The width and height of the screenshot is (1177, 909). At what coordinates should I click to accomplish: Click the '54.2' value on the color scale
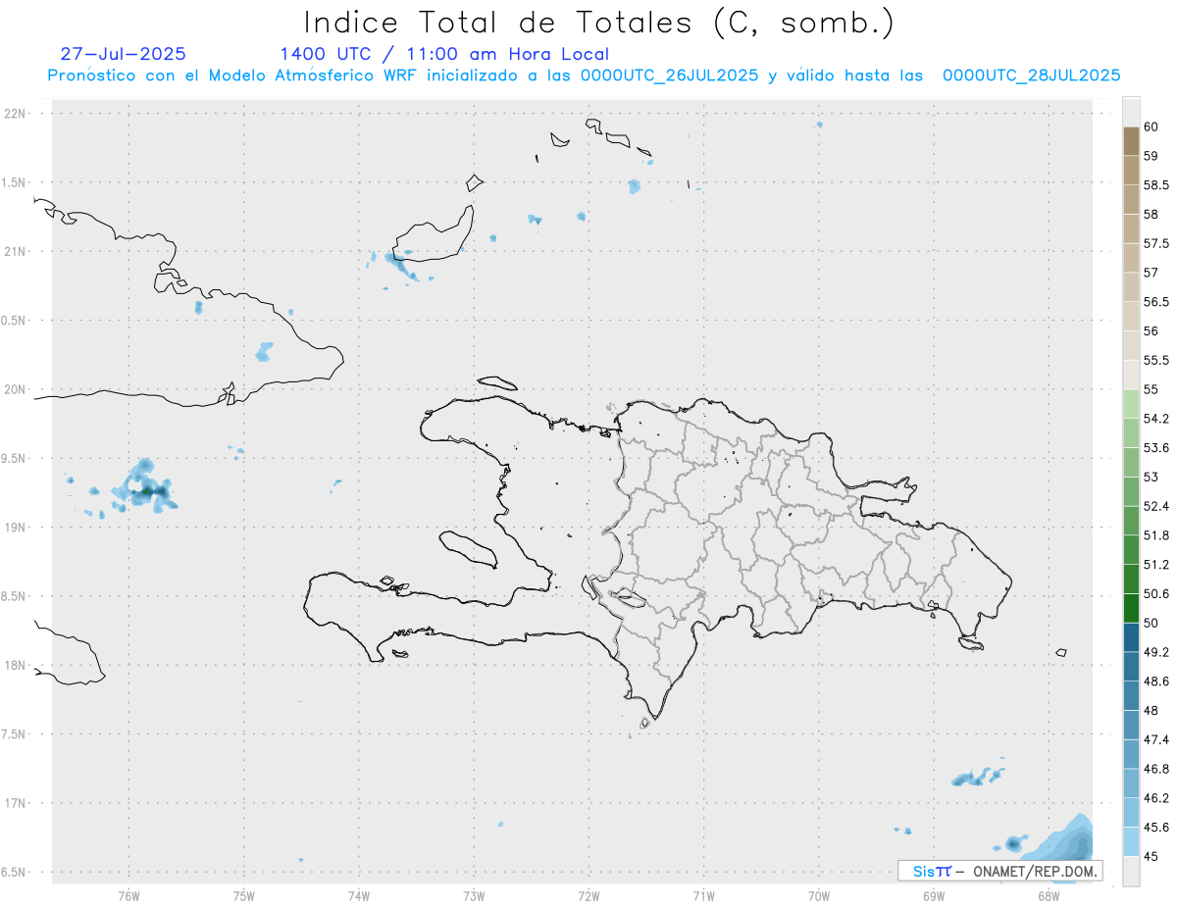pos(1155,419)
